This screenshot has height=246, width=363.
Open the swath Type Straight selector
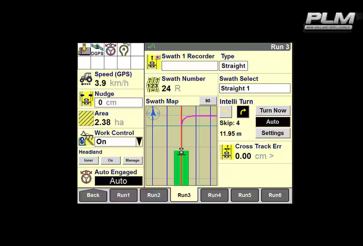(233, 66)
